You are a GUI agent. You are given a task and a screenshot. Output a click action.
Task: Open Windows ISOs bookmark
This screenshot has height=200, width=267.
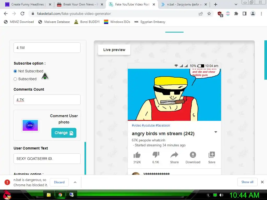(x=117, y=22)
